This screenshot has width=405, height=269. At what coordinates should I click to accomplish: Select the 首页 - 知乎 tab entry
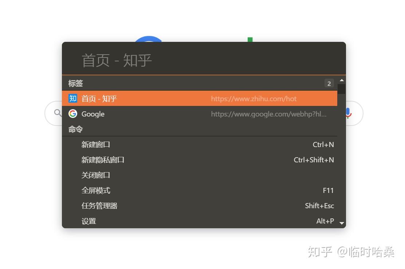click(199, 98)
